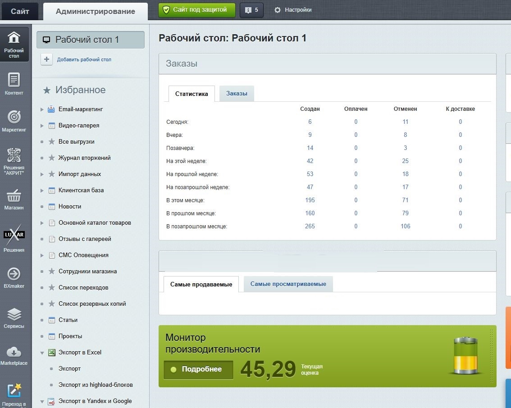Click the Сайт под защитой button
The width and height of the screenshot is (511, 408).
pos(196,10)
